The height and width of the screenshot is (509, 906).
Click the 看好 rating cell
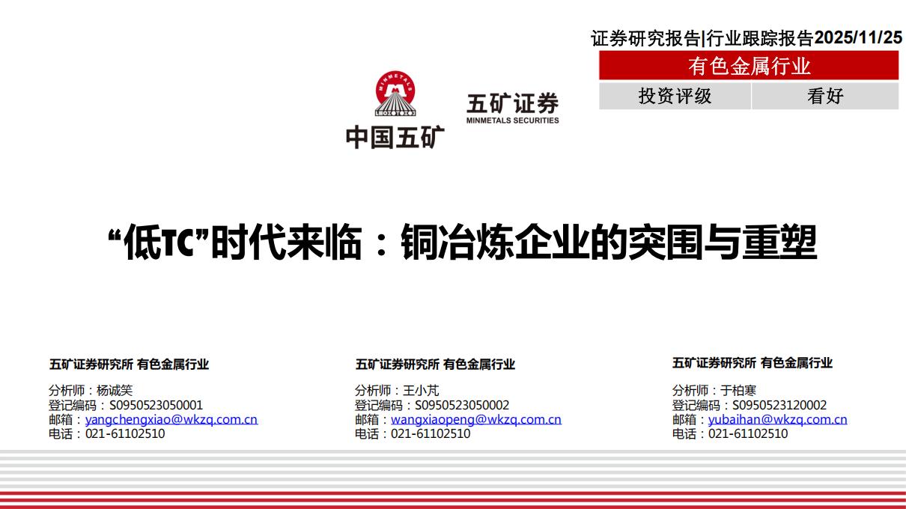825,96
